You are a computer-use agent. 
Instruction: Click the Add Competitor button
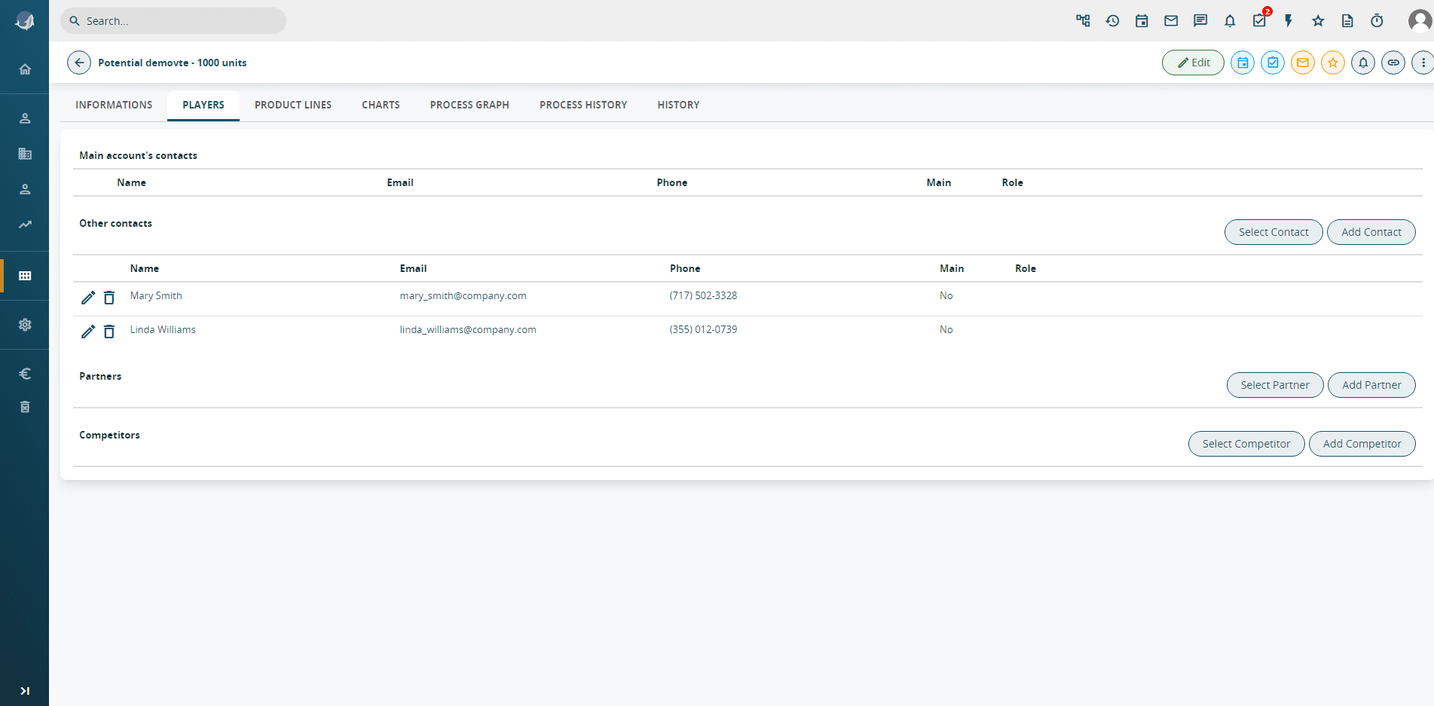click(x=1362, y=444)
